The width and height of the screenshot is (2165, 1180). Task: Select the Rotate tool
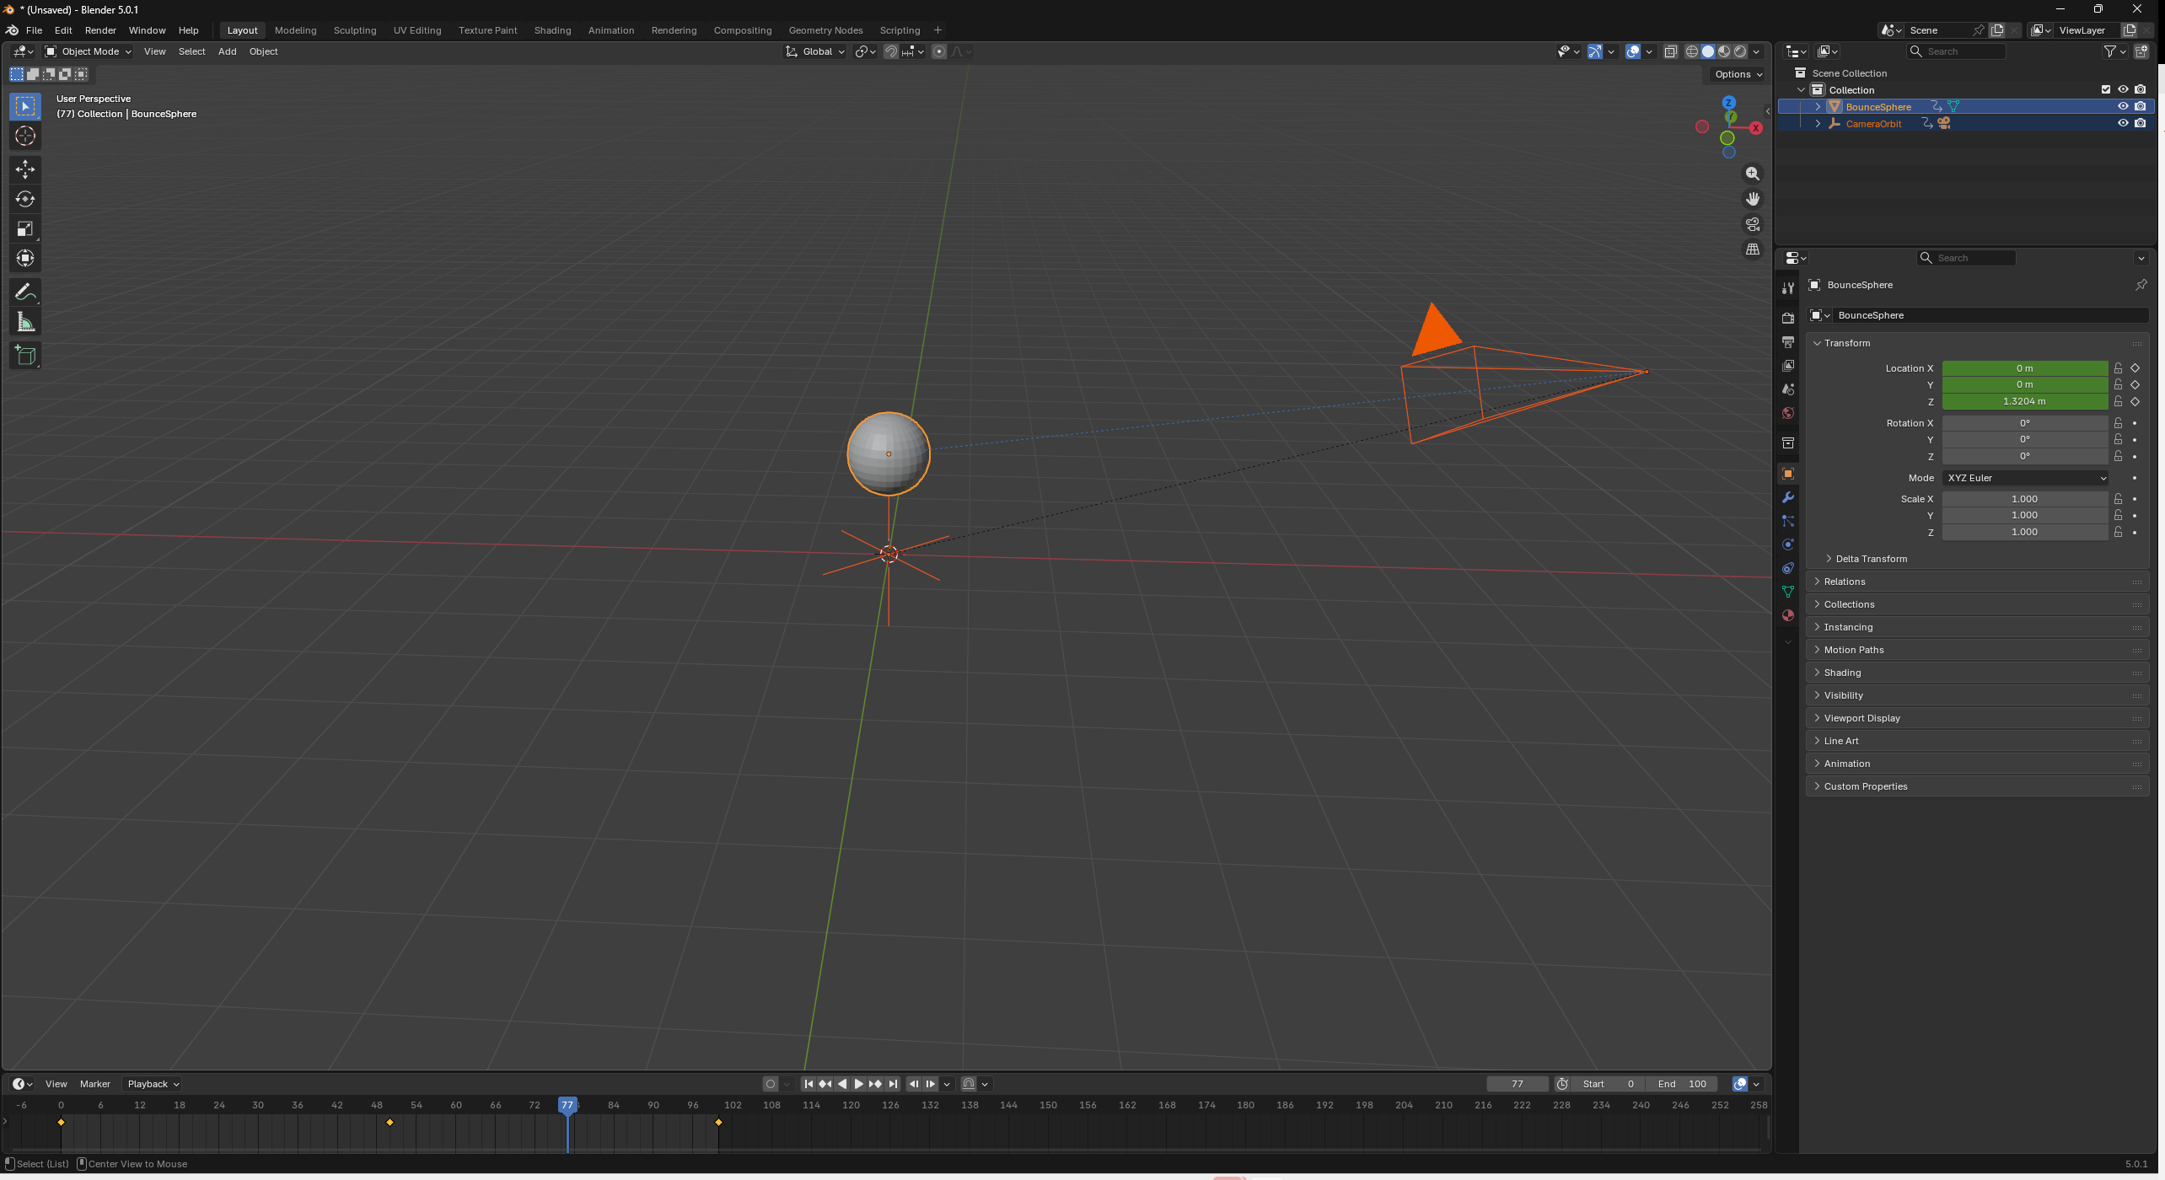coord(25,199)
